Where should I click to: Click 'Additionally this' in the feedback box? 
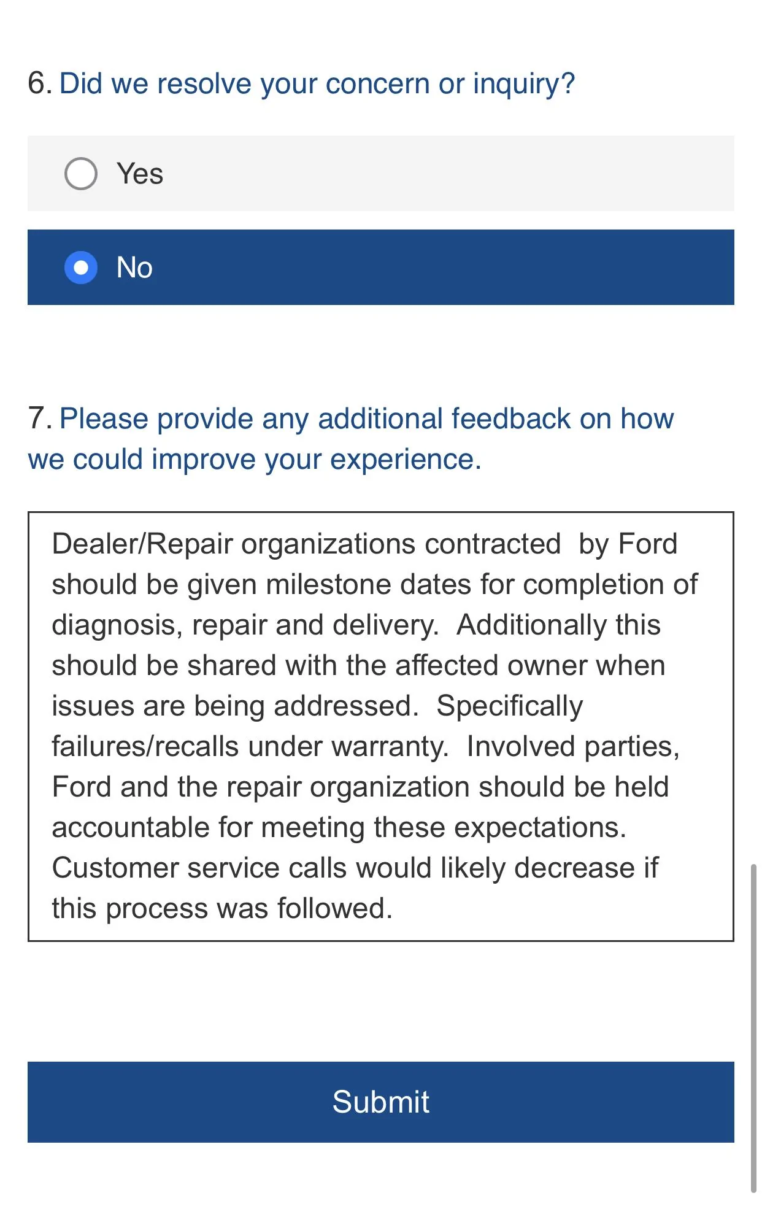(559, 625)
